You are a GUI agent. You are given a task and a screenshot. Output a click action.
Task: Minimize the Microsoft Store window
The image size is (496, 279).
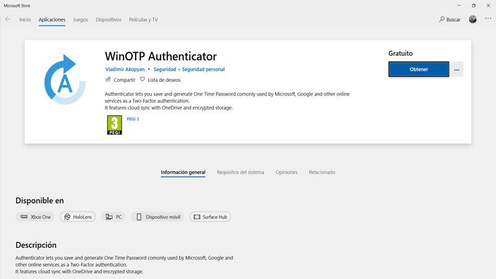pyautogui.click(x=459, y=6)
